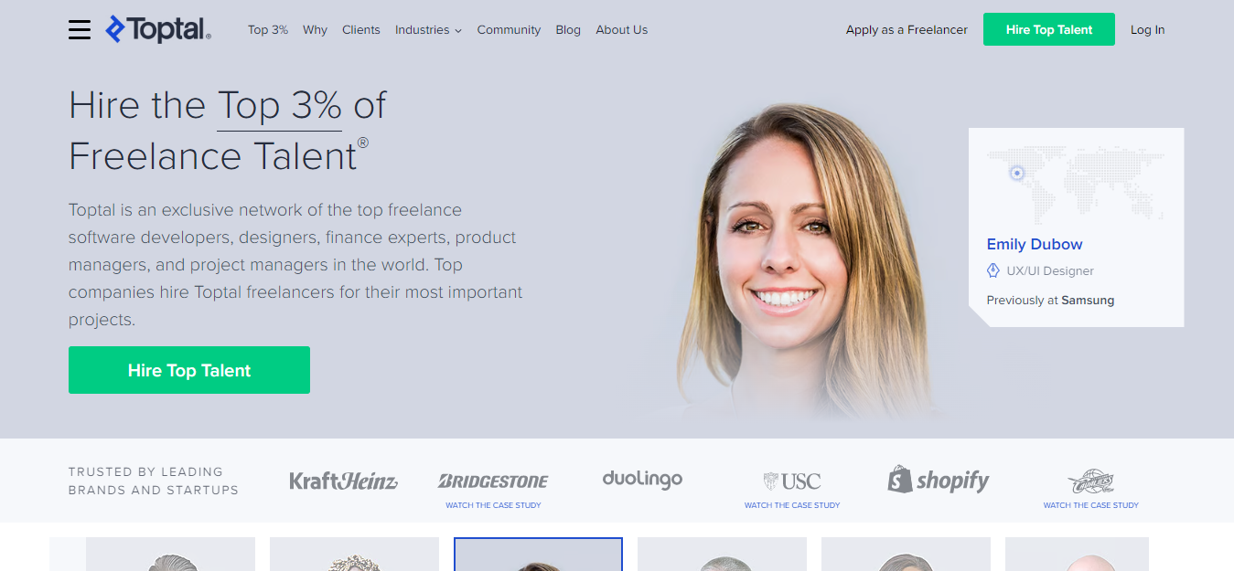
Task: Open About Us in the navigation
Action: (622, 30)
